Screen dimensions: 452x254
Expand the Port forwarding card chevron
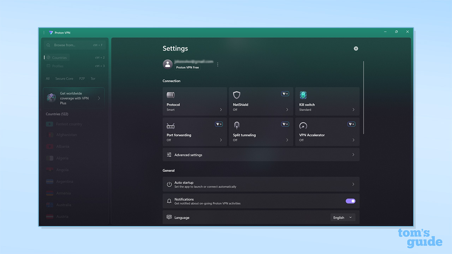pyautogui.click(x=221, y=140)
